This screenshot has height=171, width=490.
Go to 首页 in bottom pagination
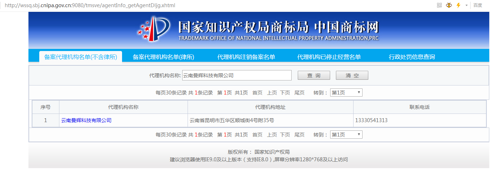[x=257, y=135]
